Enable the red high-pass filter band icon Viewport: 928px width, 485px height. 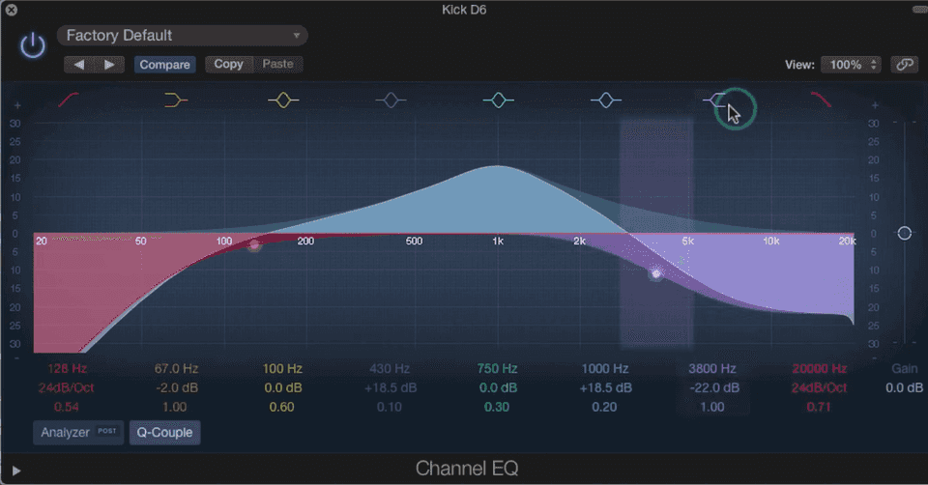(69, 100)
